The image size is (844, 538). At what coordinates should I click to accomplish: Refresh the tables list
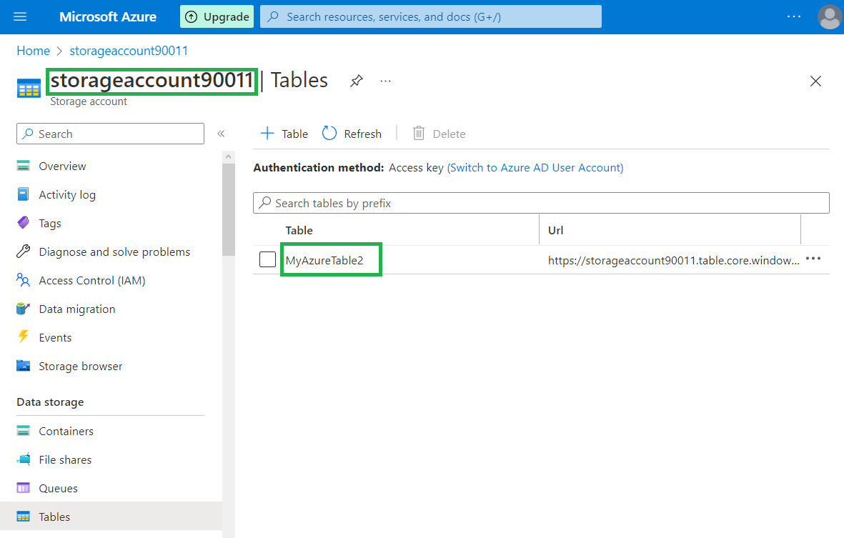coord(352,134)
